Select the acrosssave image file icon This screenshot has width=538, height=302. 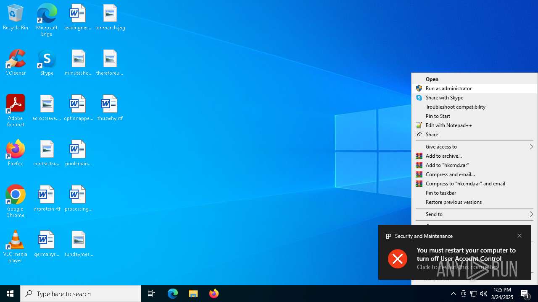pos(47,108)
